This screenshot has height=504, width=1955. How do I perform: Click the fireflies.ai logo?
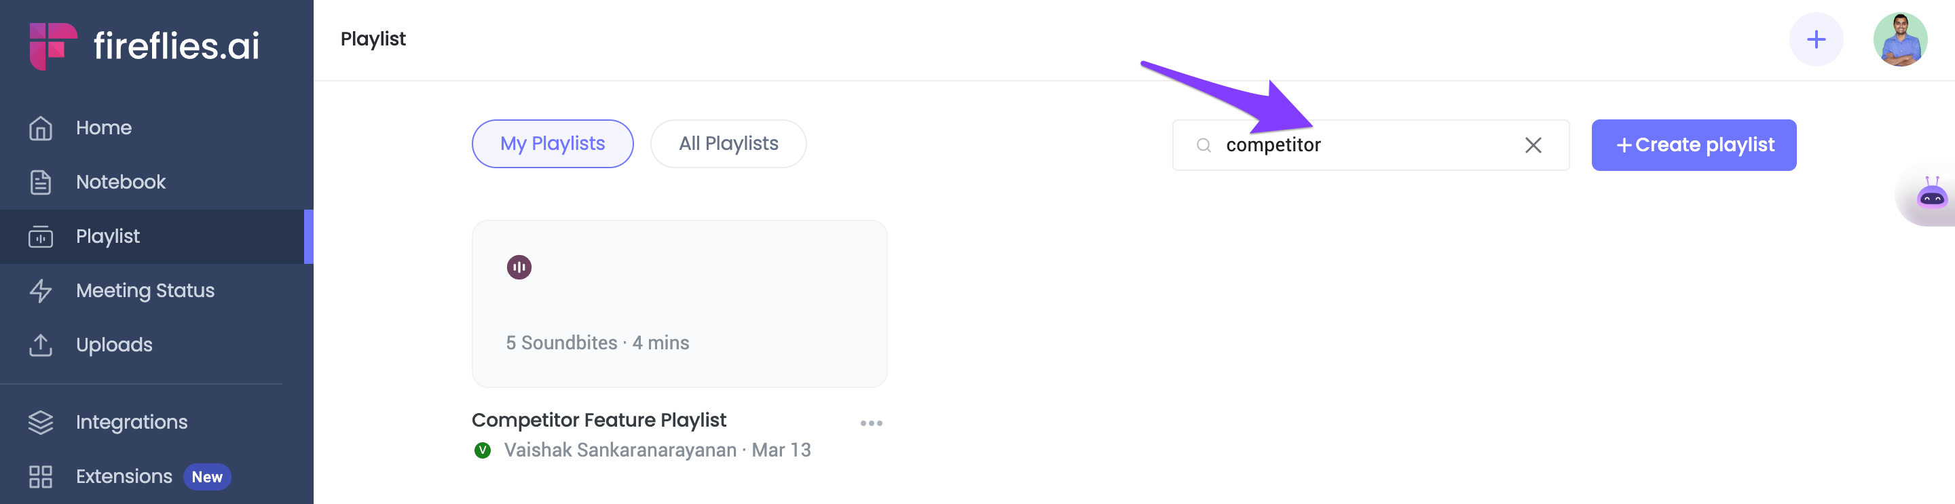click(x=144, y=45)
